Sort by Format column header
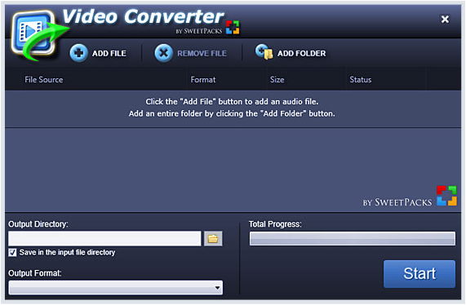 point(203,80)
